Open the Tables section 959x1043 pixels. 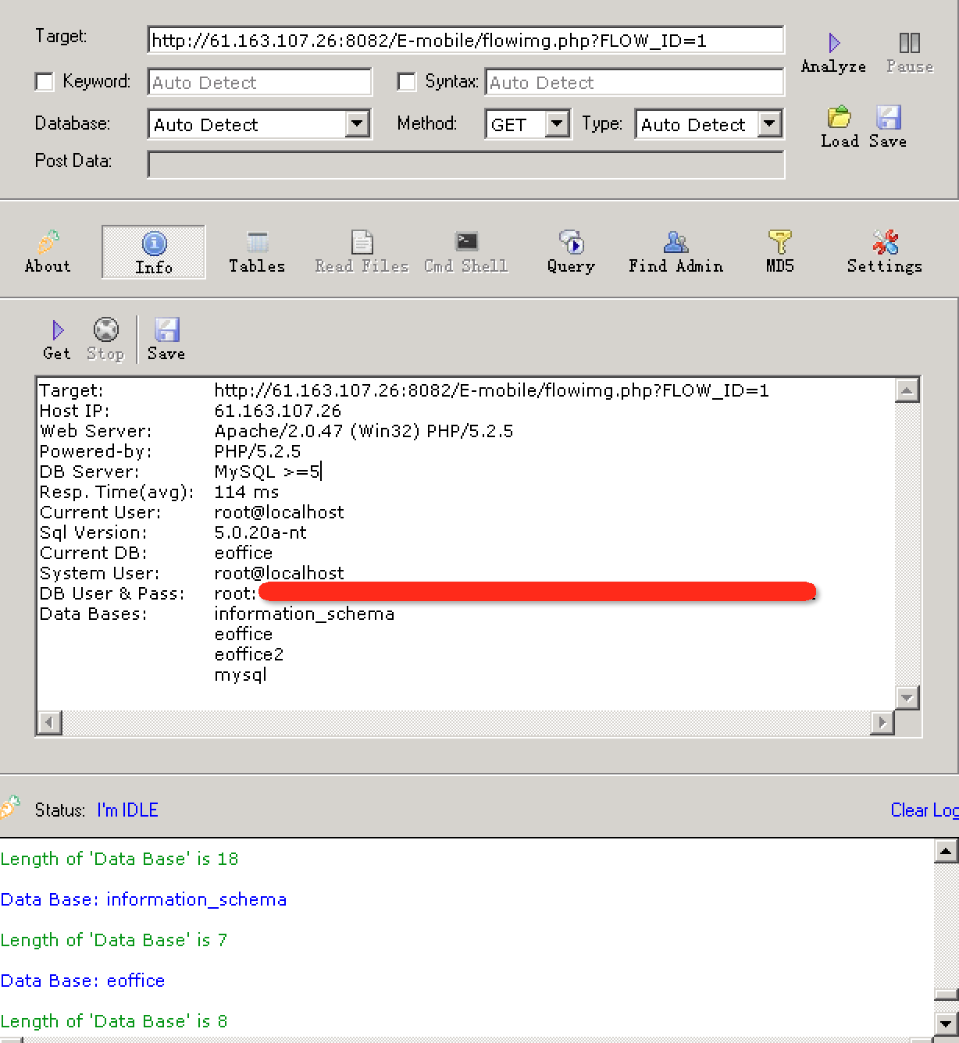click(257, 252)
